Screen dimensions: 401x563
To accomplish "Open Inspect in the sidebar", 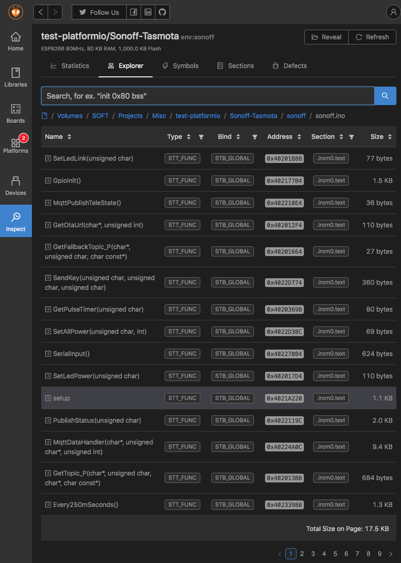I will coord(16,221).
